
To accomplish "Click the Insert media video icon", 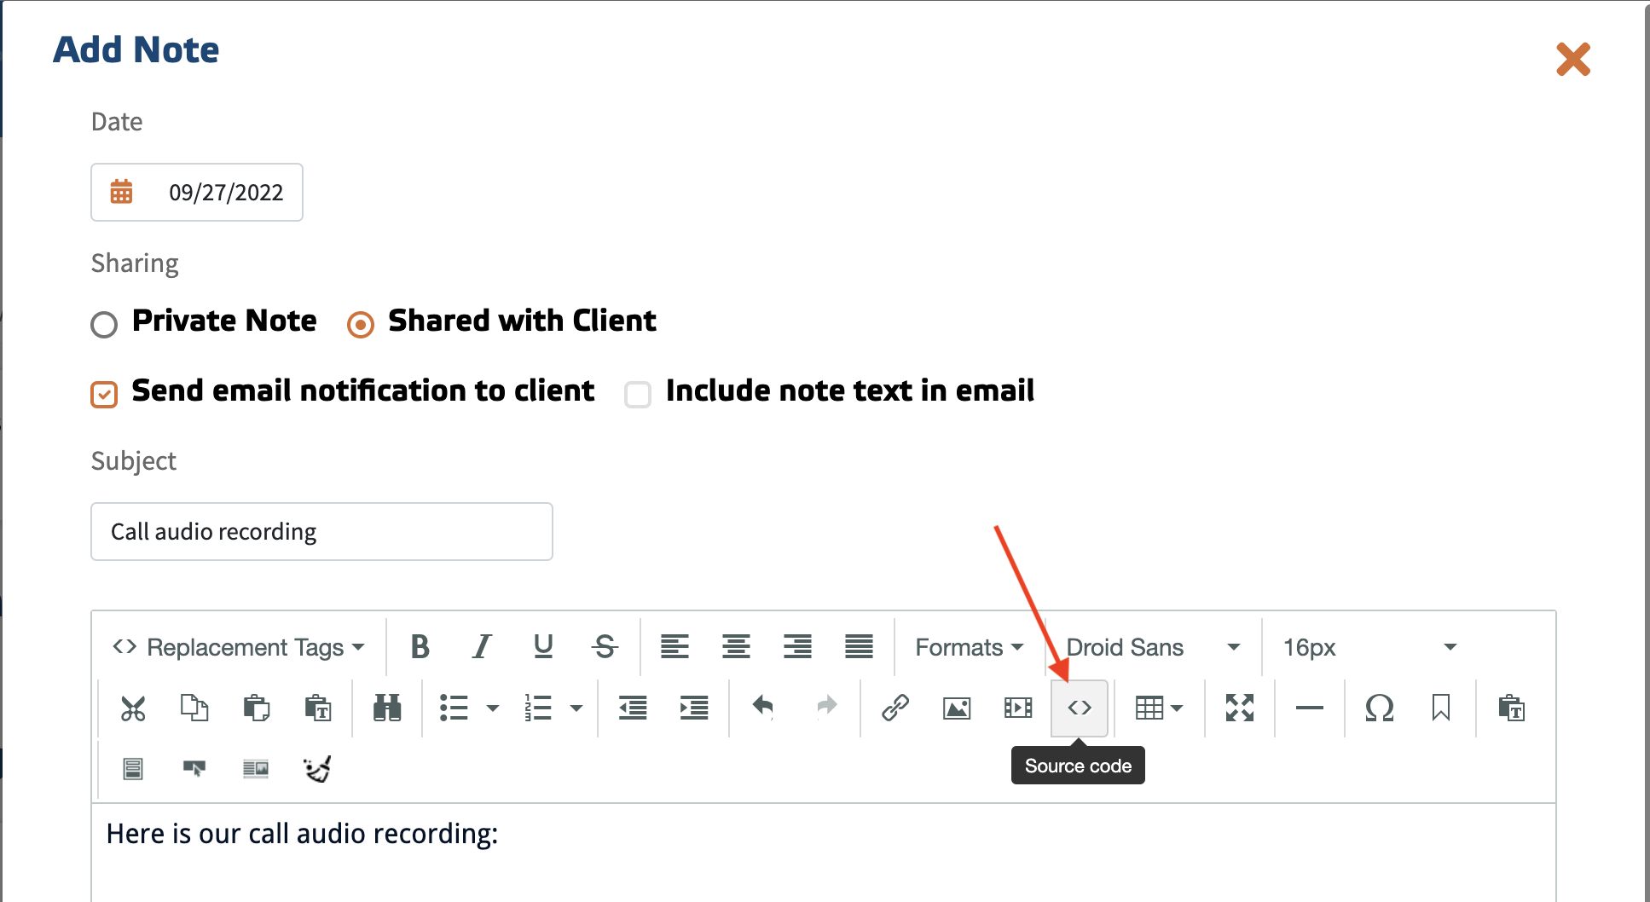I will [x=1018, y=708].
